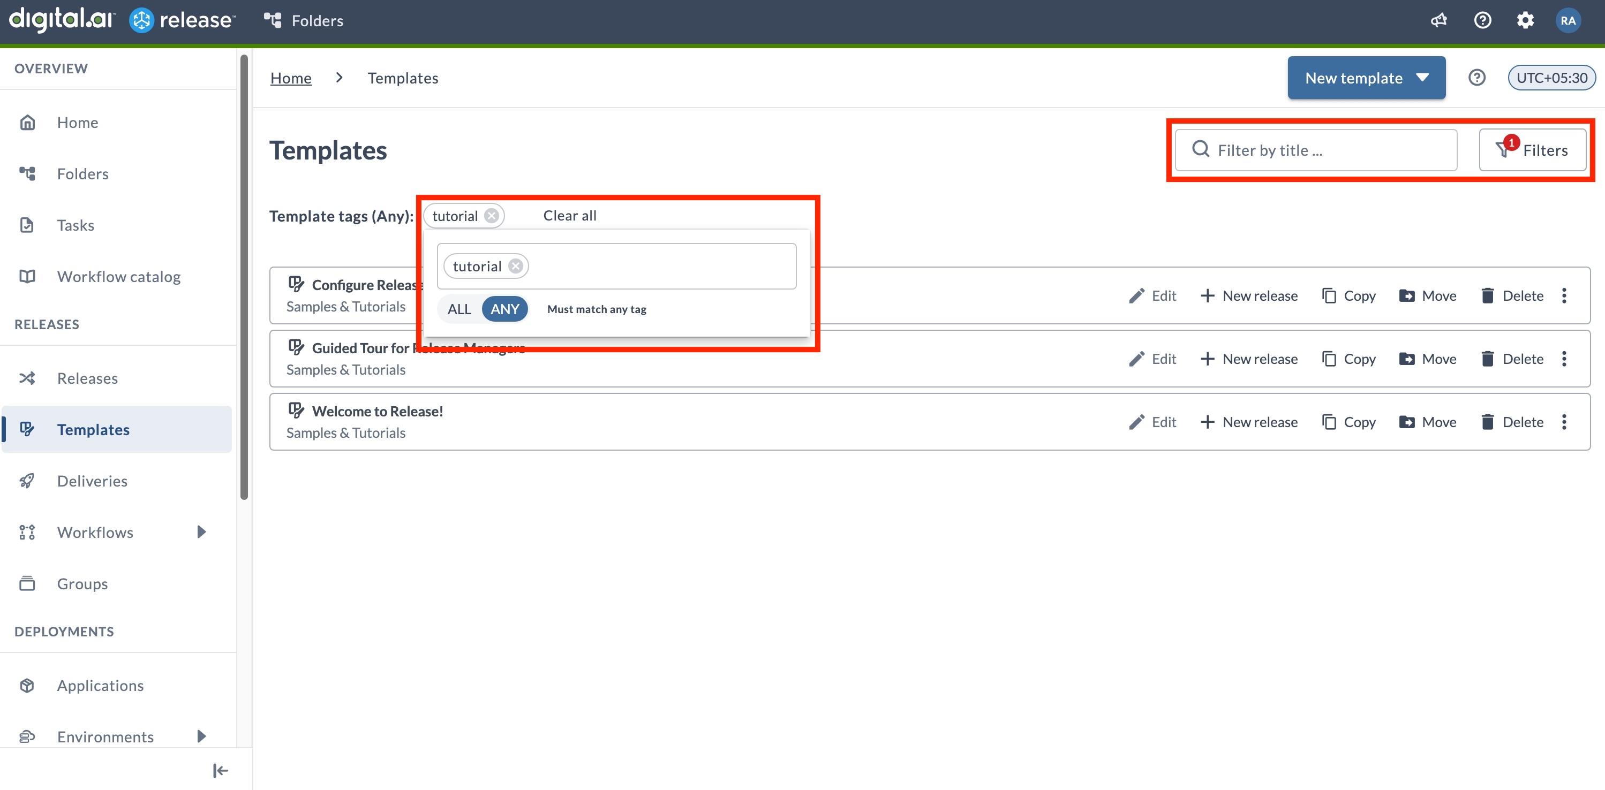
Task: Click the Copy icon for Welcome to Release!
Action: [1328, 422]
